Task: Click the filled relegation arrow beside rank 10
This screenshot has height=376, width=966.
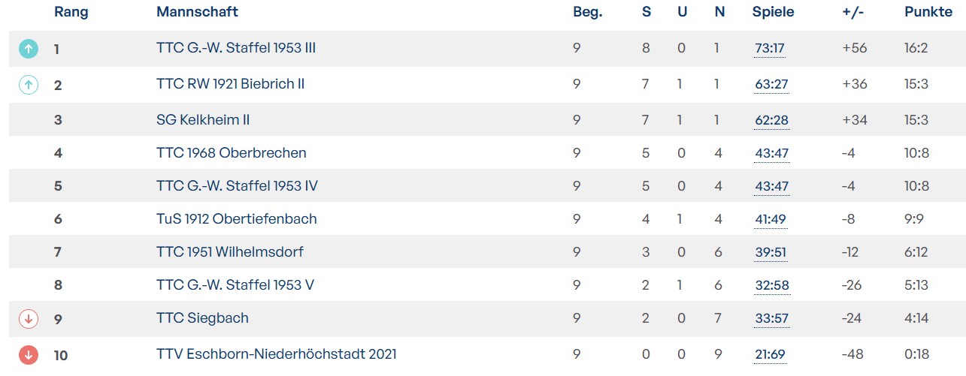Action: coord(28,355)
